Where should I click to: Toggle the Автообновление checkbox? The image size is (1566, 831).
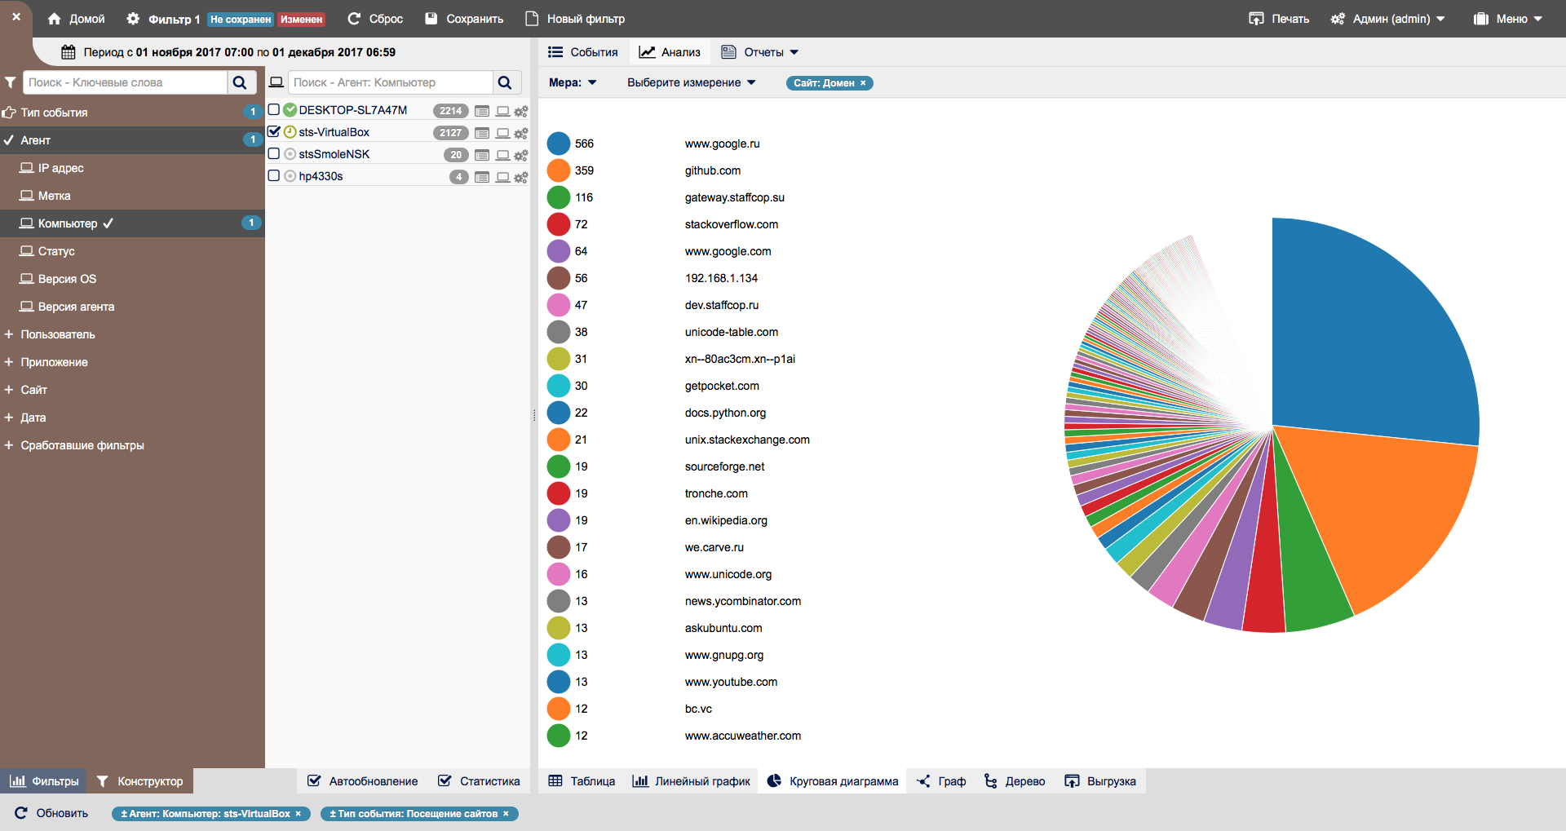coord(314,781)
